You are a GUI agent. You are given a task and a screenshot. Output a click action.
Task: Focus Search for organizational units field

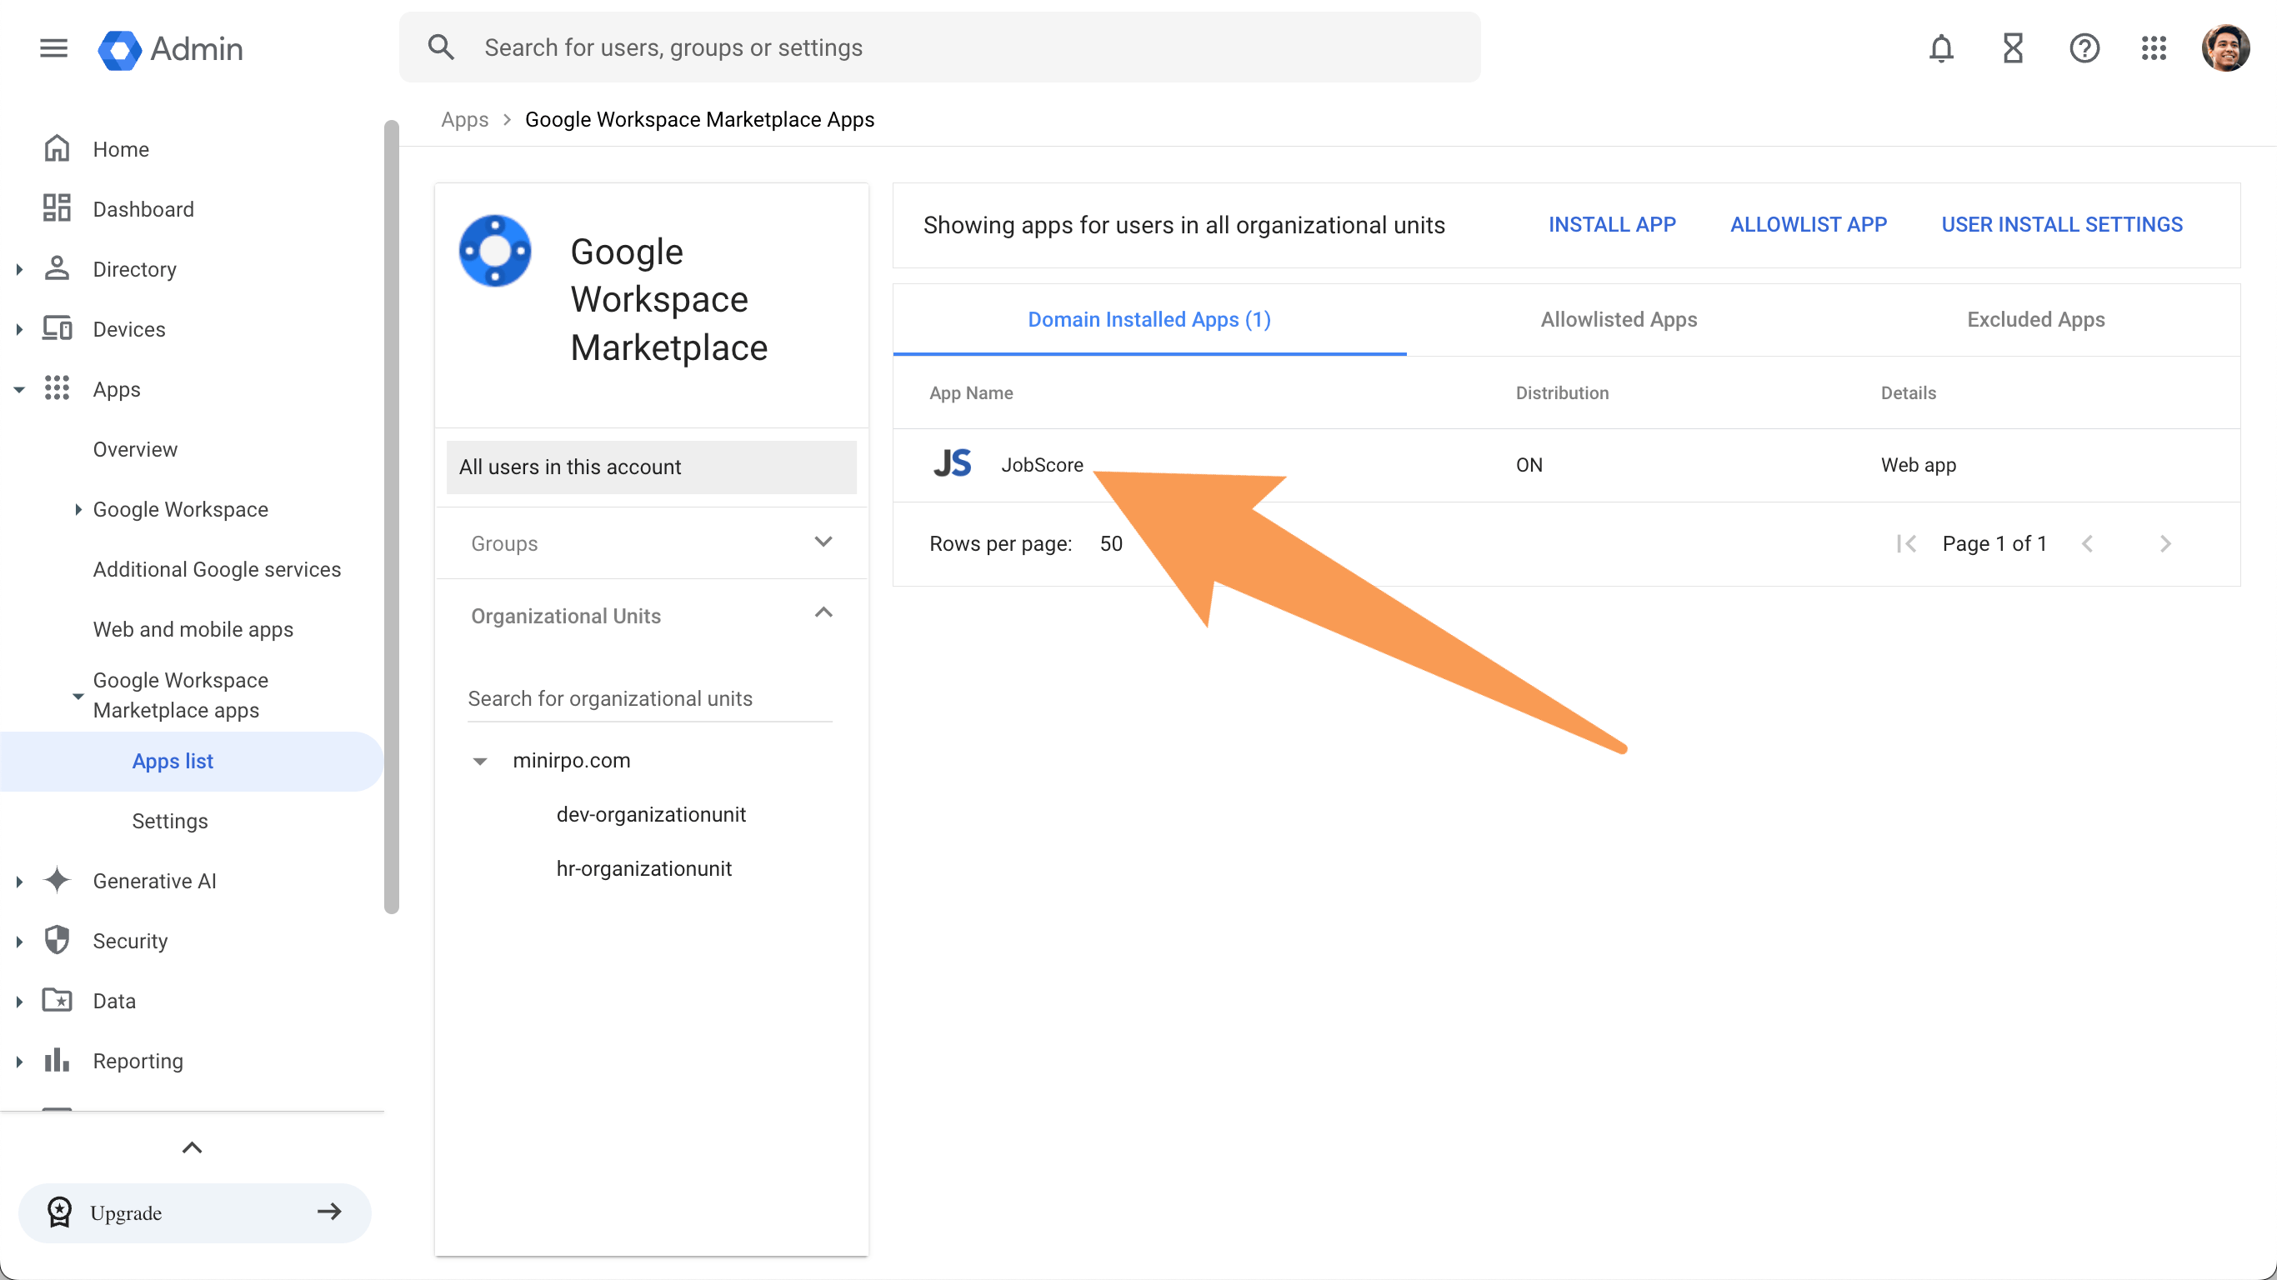(x=650, y=698)
